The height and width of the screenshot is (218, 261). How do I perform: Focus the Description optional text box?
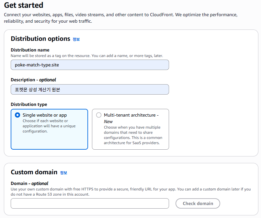90,89
